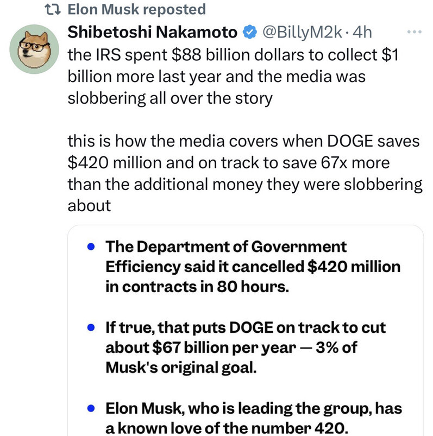Open the three-dot more options menu
The width and height of the screenshot is (433, 436).
(413, 32)
